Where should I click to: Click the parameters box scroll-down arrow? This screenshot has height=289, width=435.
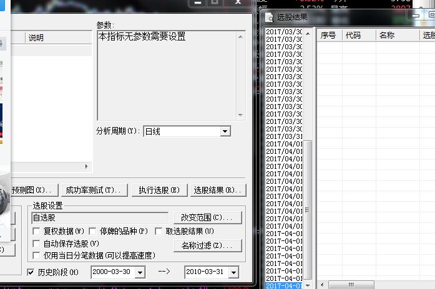point(240,115)
